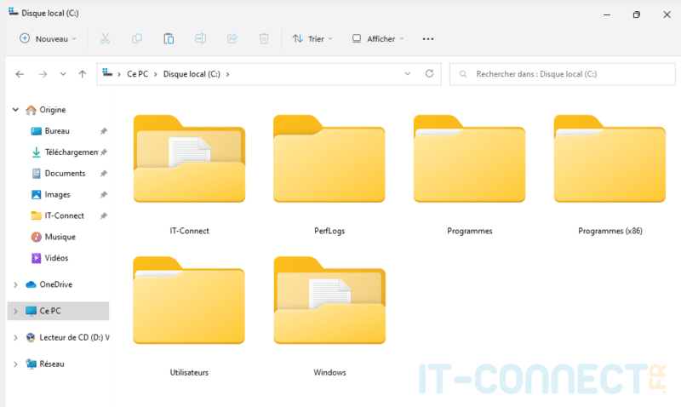Open Images in the sidebar

57,195
